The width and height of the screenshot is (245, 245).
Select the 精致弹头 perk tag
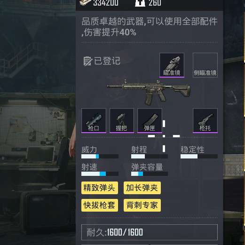(x=100, y=188)
